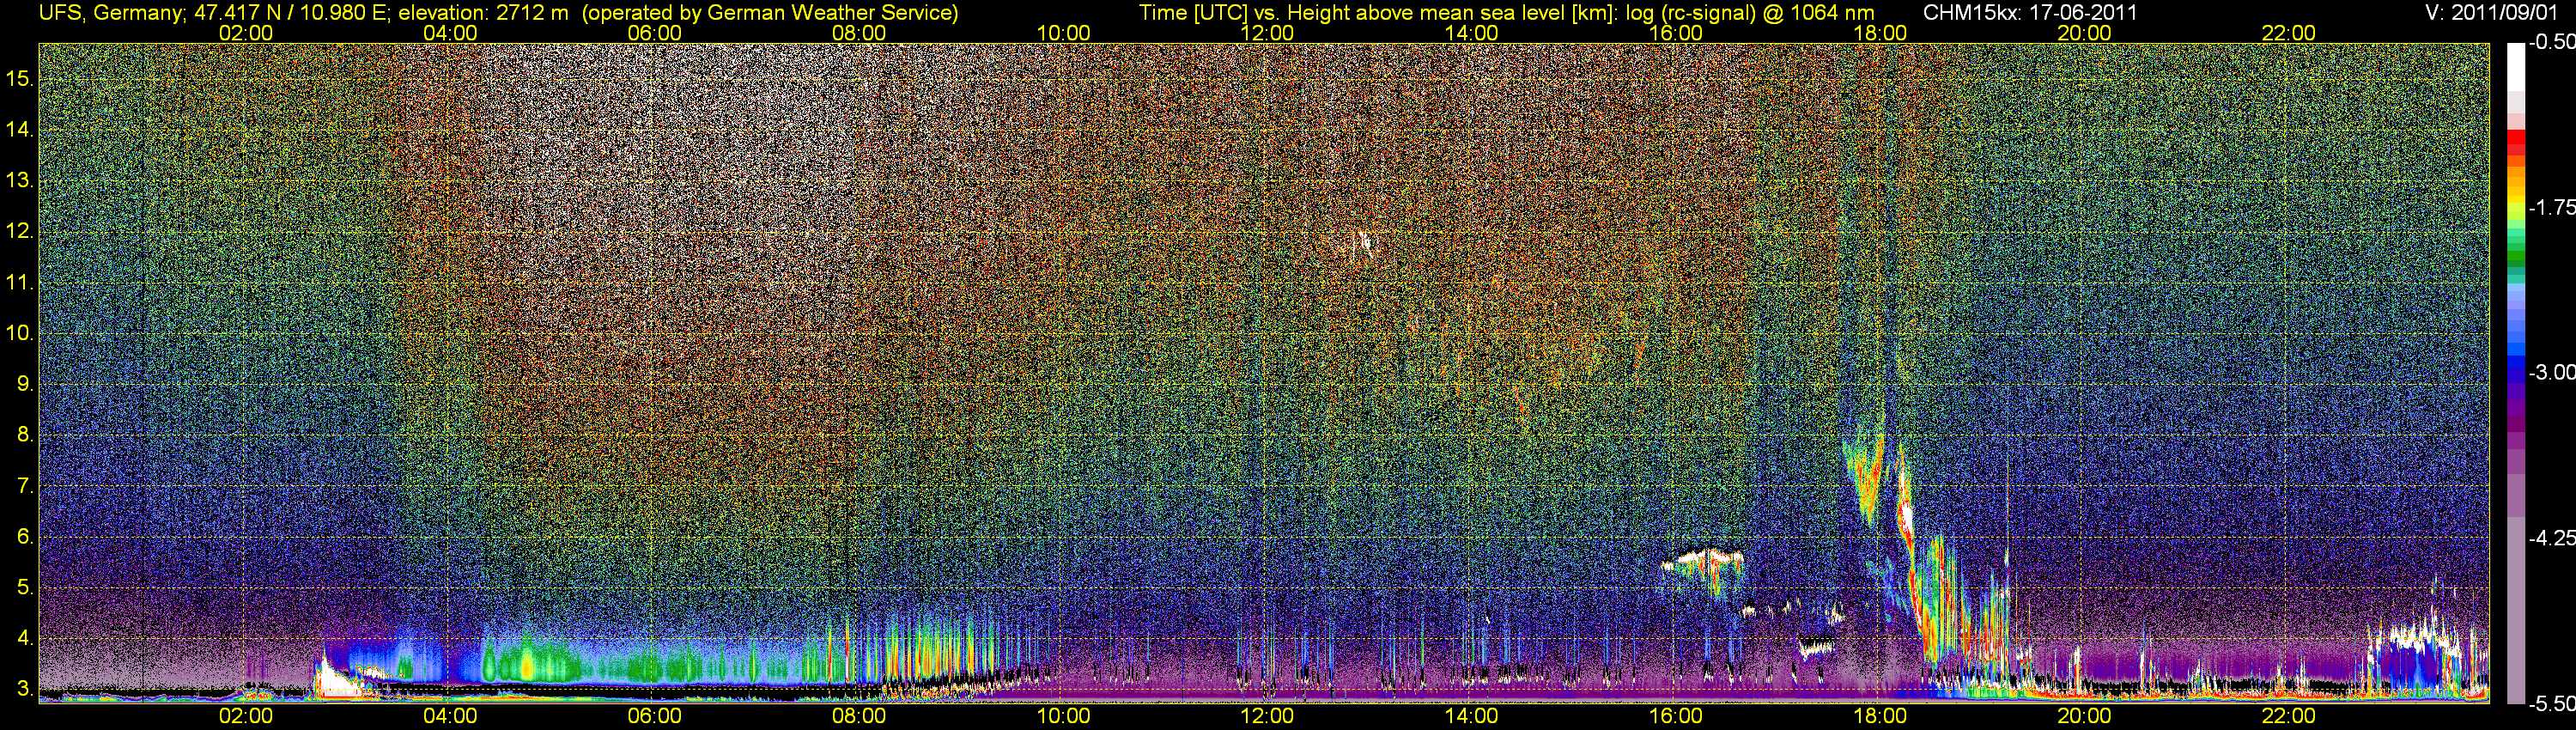The width and height of the screenshot is (2576, 730).
Task: Click the color scale value -1.75
Action: tap(2552, 208)
